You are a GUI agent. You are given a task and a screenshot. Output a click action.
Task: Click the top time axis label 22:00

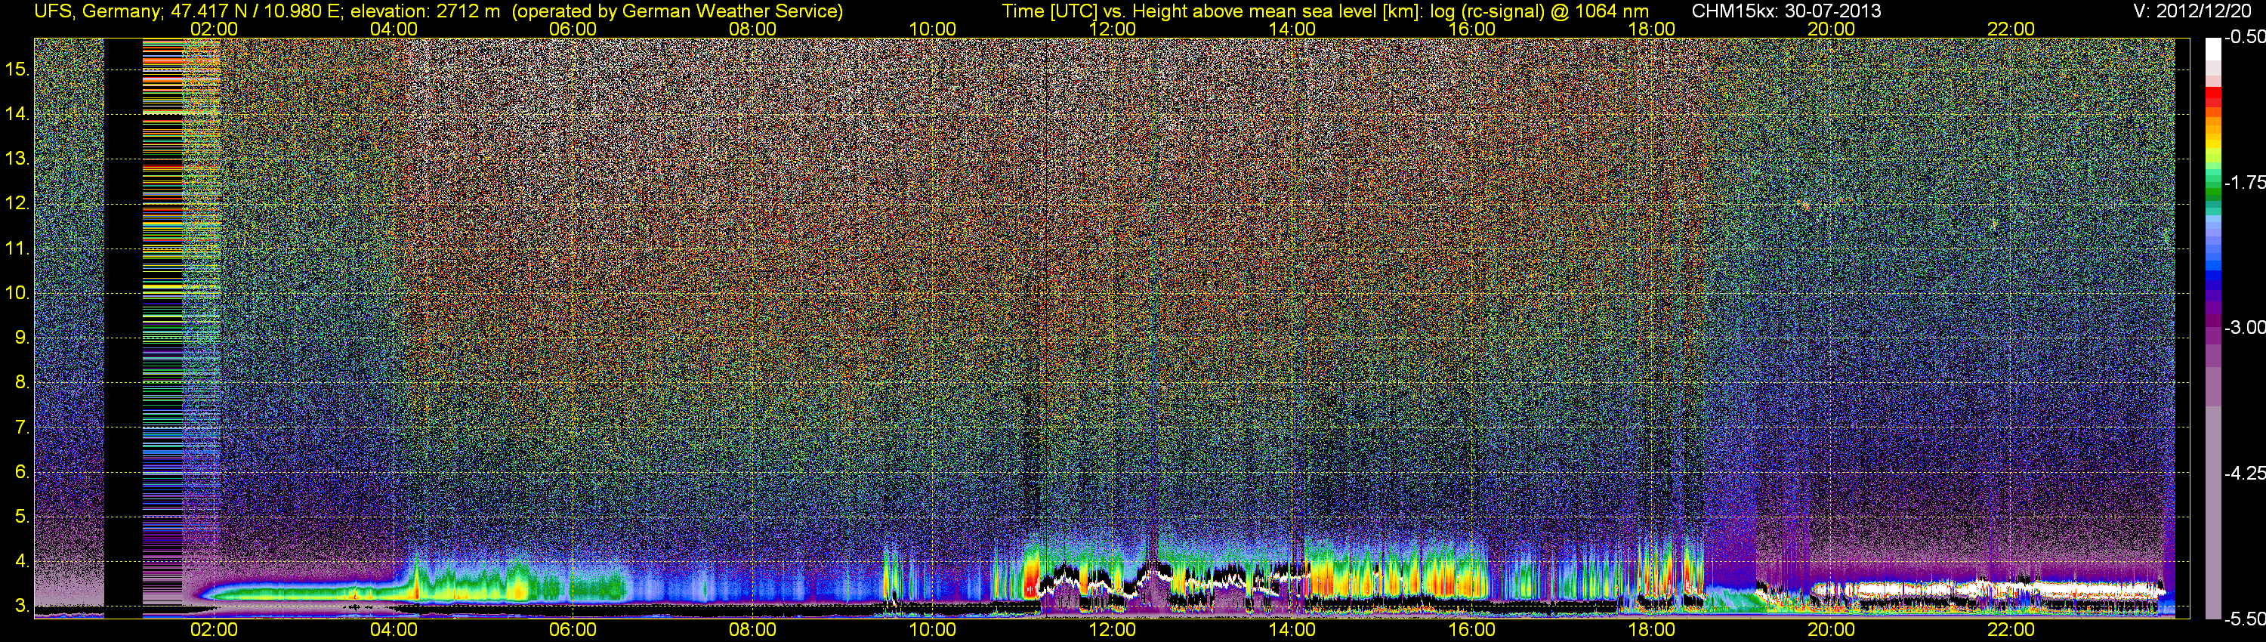[x=2011, y=29]
